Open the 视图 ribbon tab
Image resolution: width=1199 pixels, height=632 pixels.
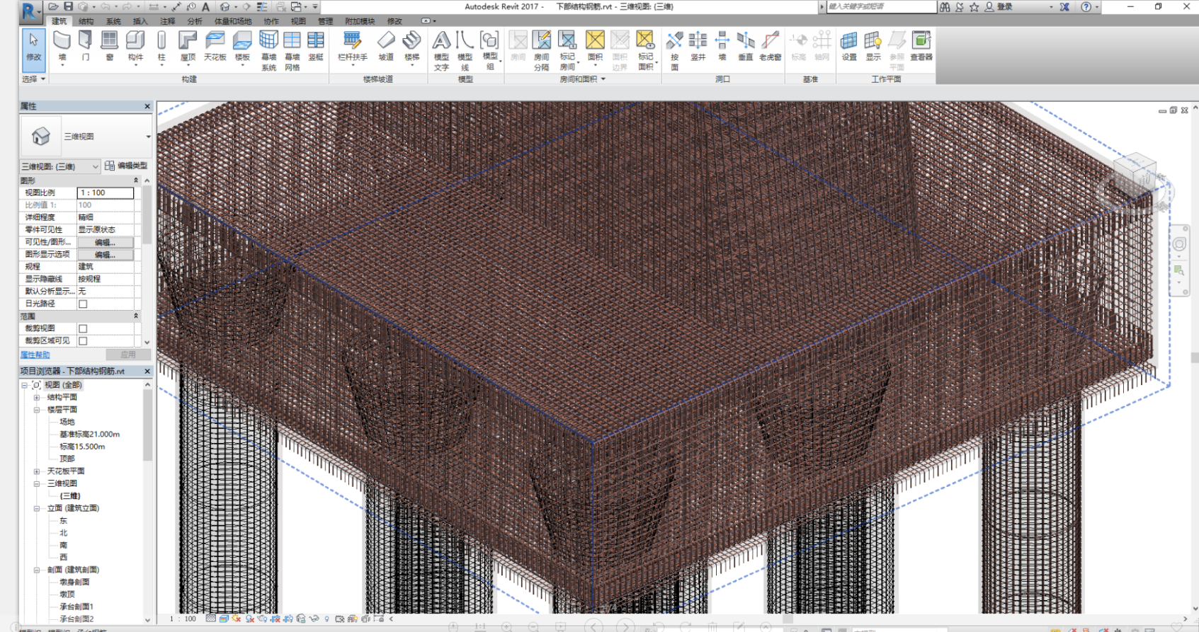pos(298,21)
